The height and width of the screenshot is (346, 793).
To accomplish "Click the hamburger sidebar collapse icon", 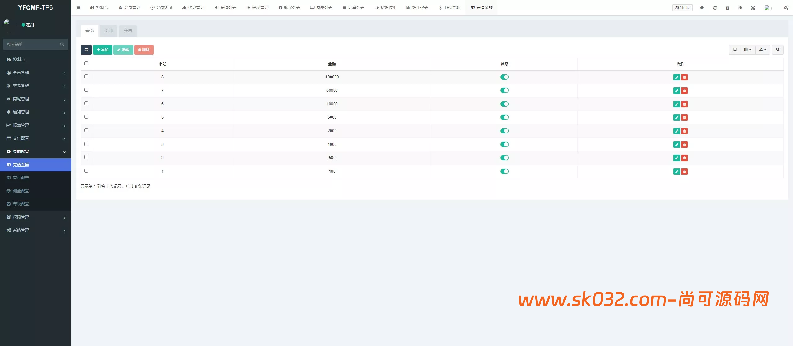I will click(x=78, y=8).
